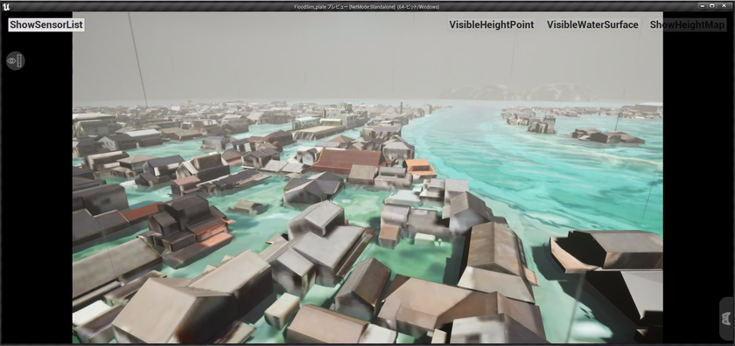Toggle VisibleHeightPoint display
This screenshot has height=346, width=735.
point(491,24)
